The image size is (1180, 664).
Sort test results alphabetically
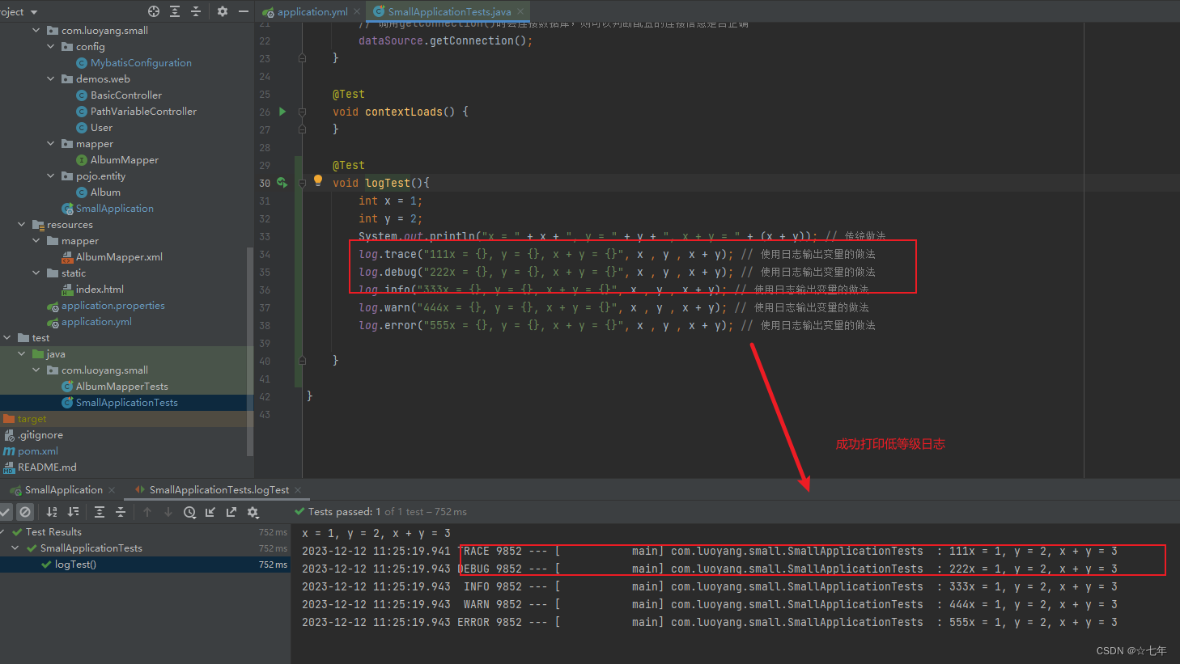[x=52, y=512]
